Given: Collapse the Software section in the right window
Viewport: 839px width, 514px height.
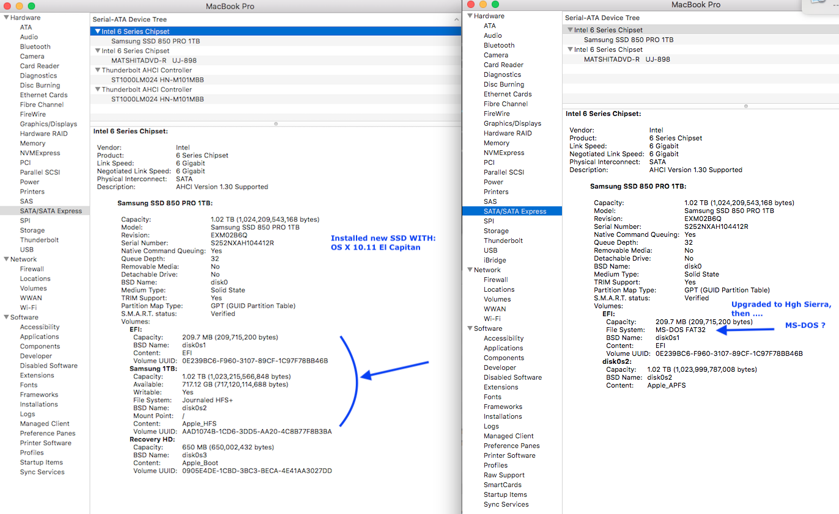Looking at the screenshot, I should (470, 328).
